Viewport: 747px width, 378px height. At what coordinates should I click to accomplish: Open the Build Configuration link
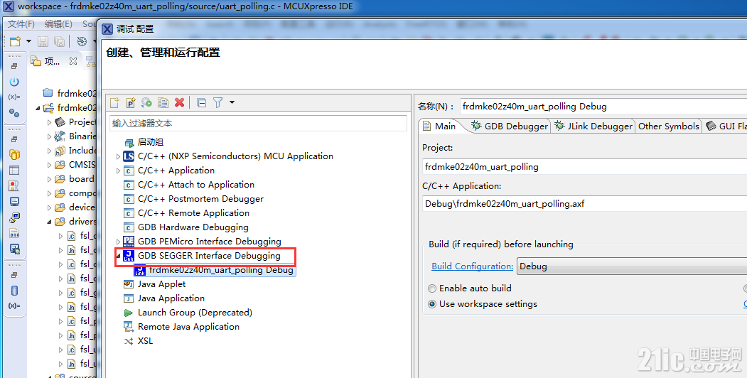[472, 266]
